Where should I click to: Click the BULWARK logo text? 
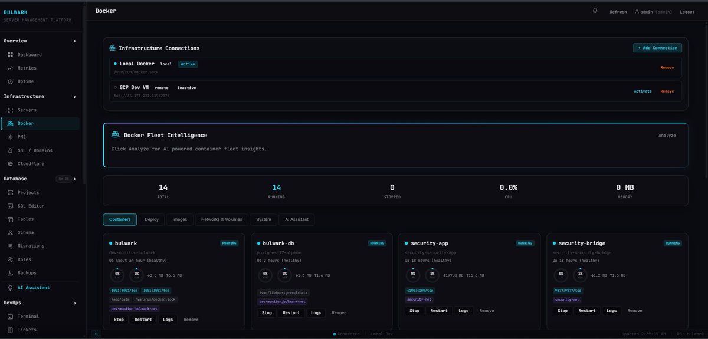pos(15,12)
